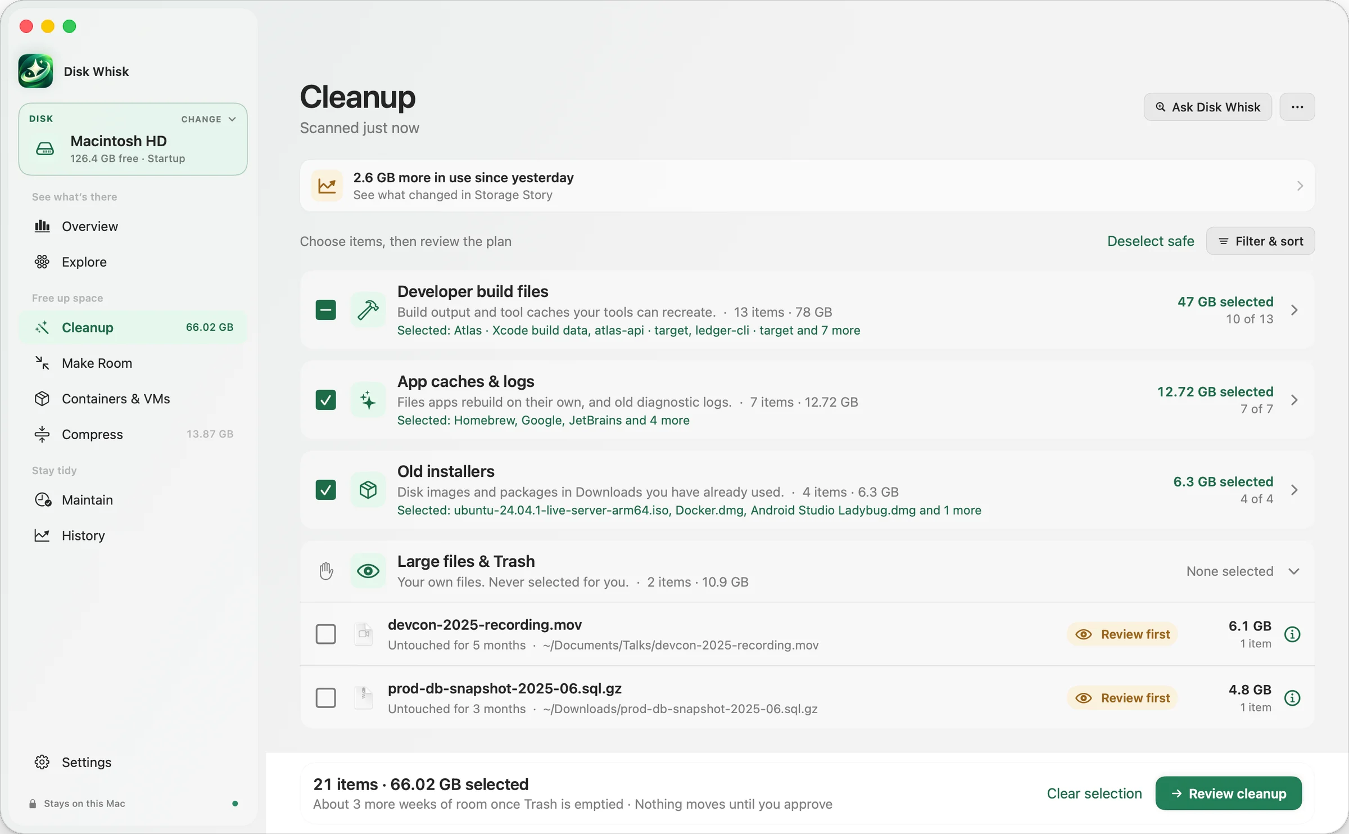Click the Macintosh HD drive icon
Screen dimensions: 1349x834
(45, 149)
